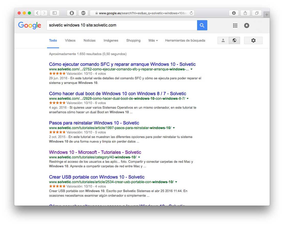This screenshot has height=226, width=284.
Task: Open Herramientas de búsqueda
Action: (185, 41)
